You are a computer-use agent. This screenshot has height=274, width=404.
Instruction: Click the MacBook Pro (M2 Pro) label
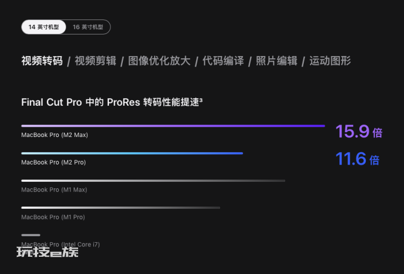point(53,162)
